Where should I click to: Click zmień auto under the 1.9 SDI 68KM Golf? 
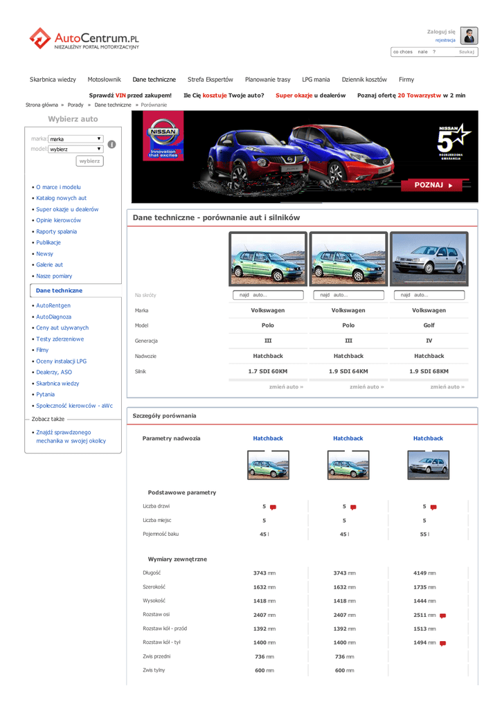coord(447,386)
